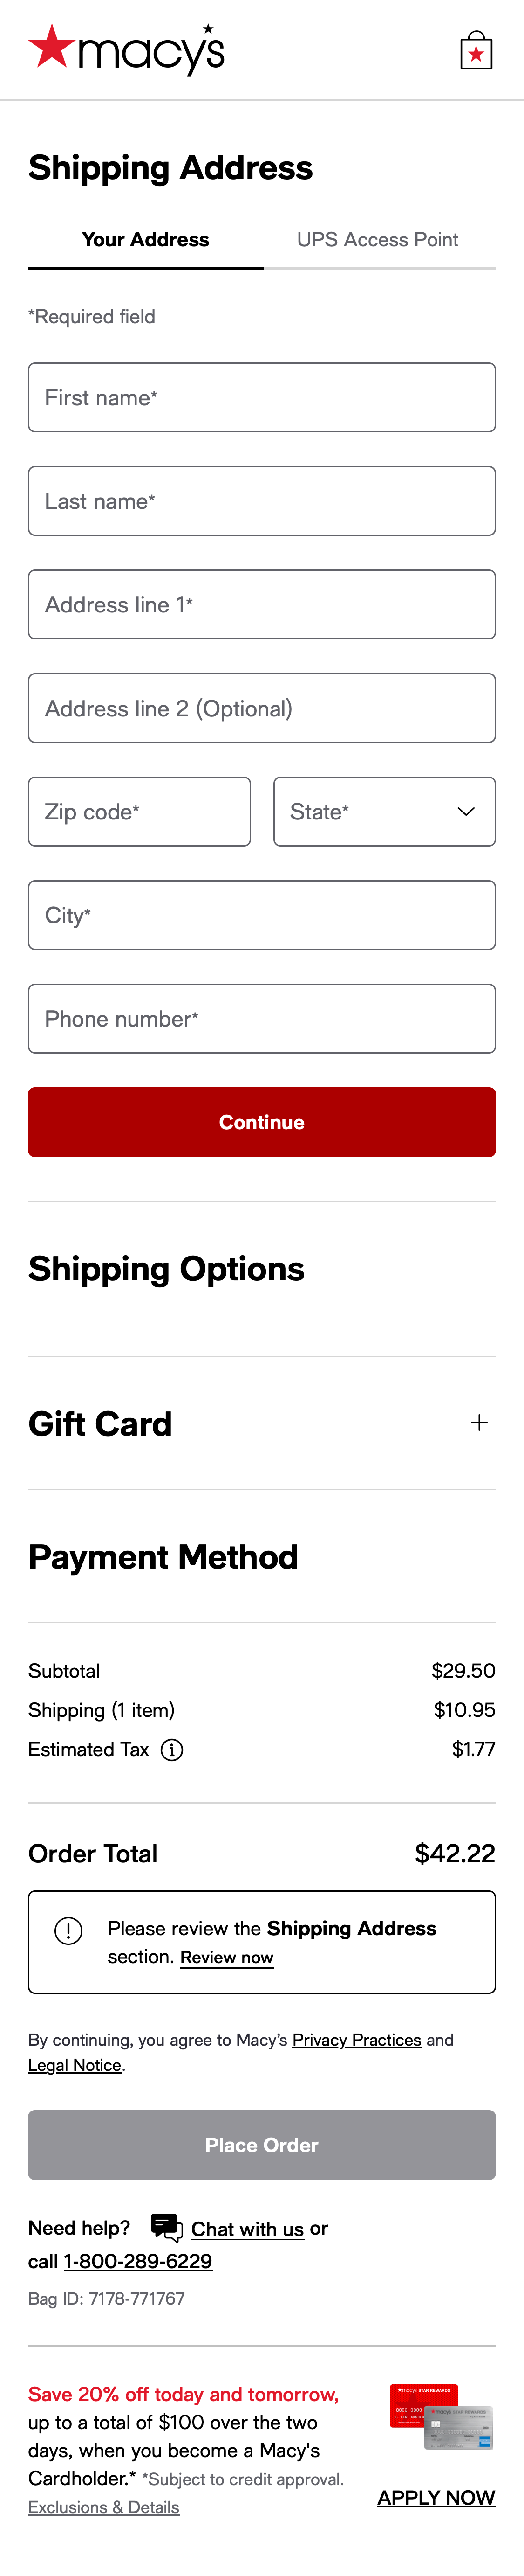Open the Privacy Practices link
The image size is (524, 2576).
(356, 2039)
